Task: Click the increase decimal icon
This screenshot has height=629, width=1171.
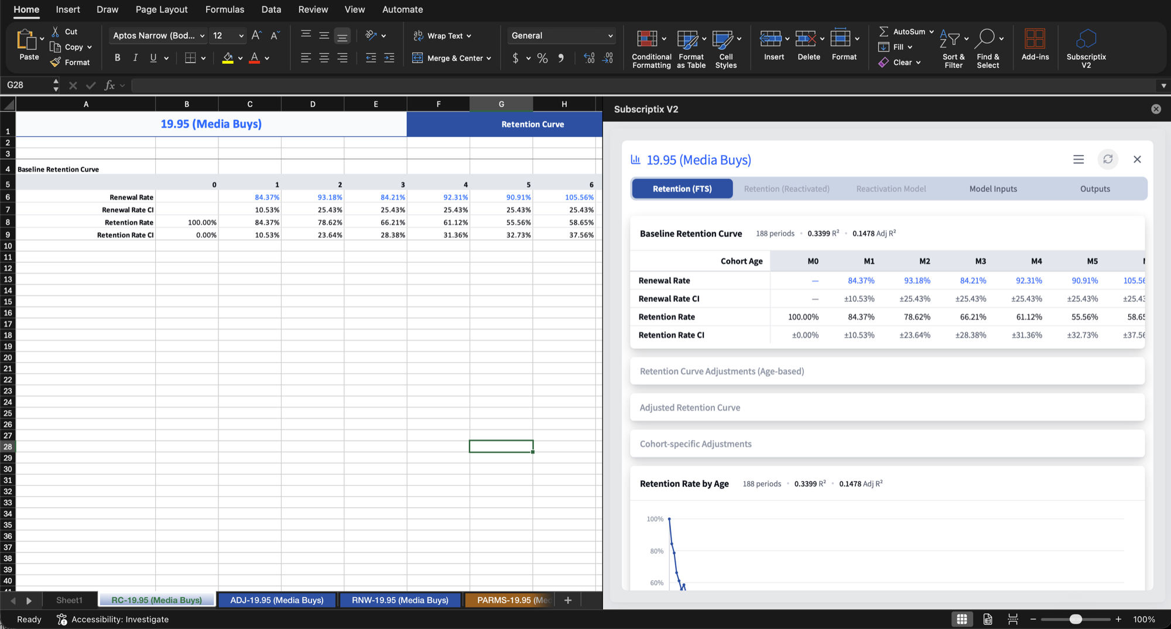Action: coord(589,58)
